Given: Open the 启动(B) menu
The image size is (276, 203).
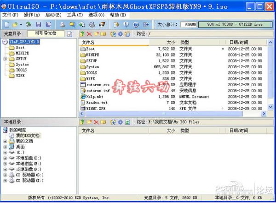Looking at the screenshot, I should (x=53, y=15).
